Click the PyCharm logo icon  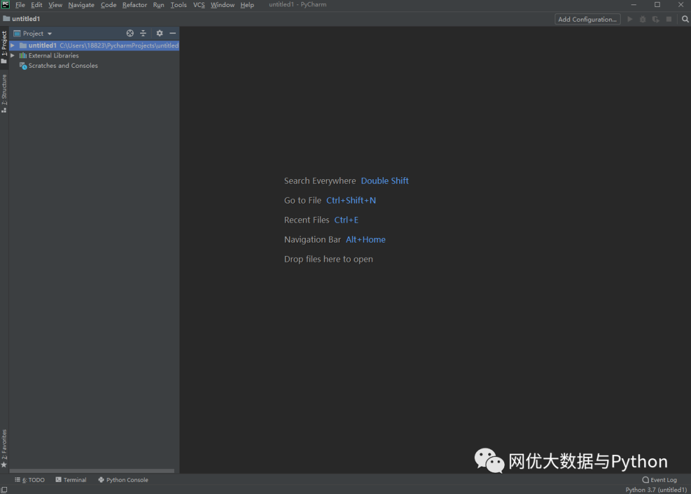(x=5, y=4)
